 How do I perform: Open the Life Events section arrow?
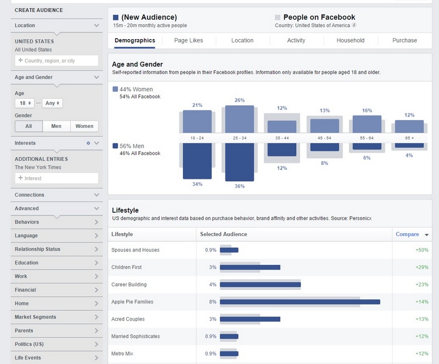click(96, 358)
